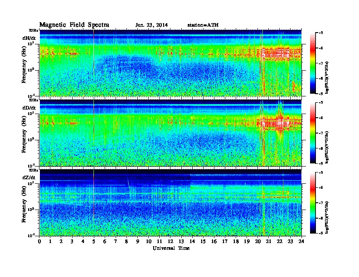Click the 32Hz label atop dH/dt panel
Screen dimensions: 359x277
(x=34, y=30)
